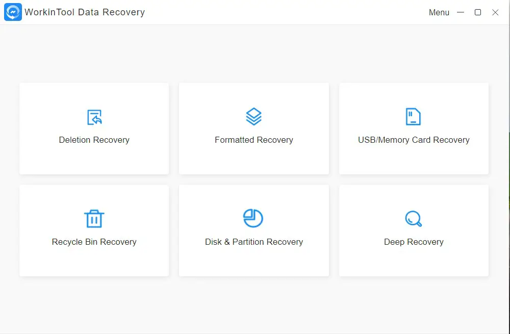The height and width of the screenshot is (334, 510).
Task: Click the WorkinTool app logo
Action: [13, 12]
